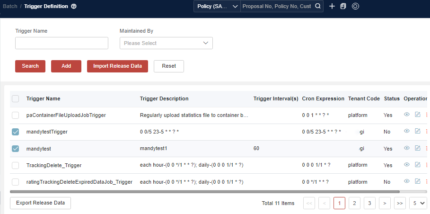Click the Tenant Code column header
This screenshot has width=430, height=214.
coord(364,98)
